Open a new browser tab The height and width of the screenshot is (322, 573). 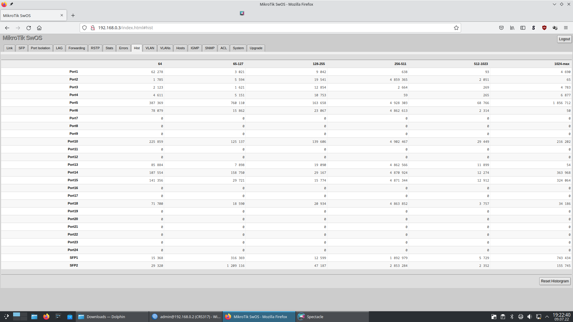tap(73, 16)
